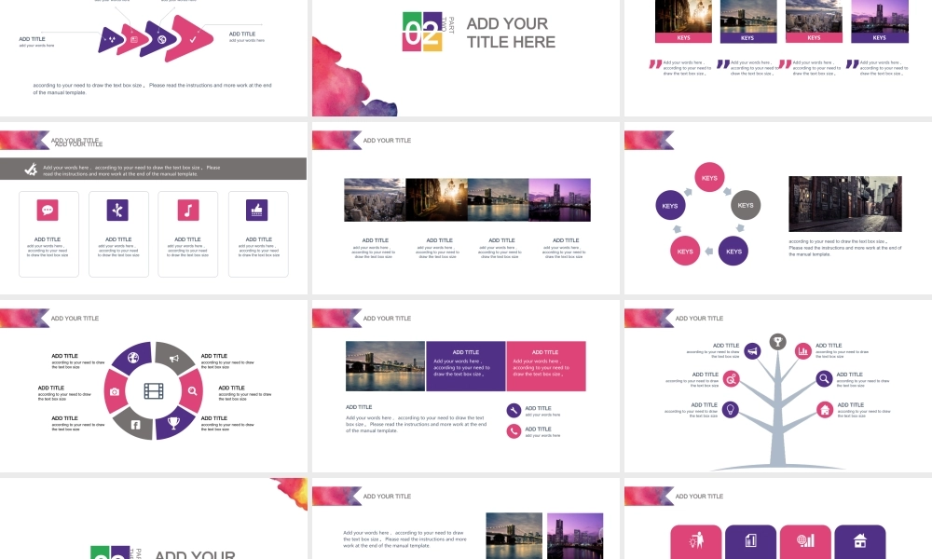Click the pink speech bubble icon

[48, 210]
